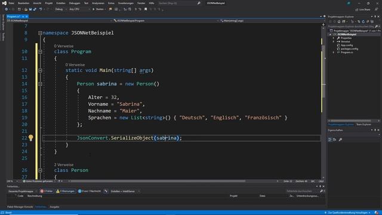Collapse the namespace JSONNetBeispiel block
382x215 pixels.
pyautogui.click(x=40, y=33)
